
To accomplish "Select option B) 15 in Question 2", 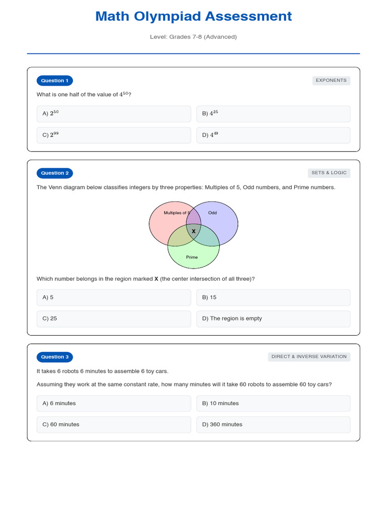I will tap(273, 297).
